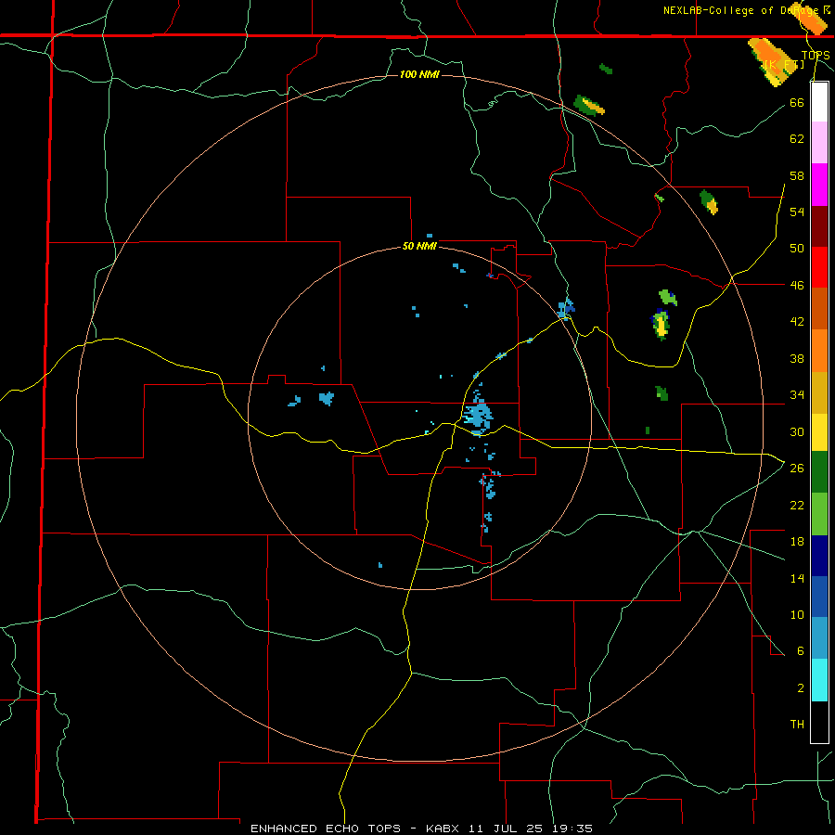The image size is (835, 835).
Task: Click the '100 NMI' range ring label
Action: [419, 74]
